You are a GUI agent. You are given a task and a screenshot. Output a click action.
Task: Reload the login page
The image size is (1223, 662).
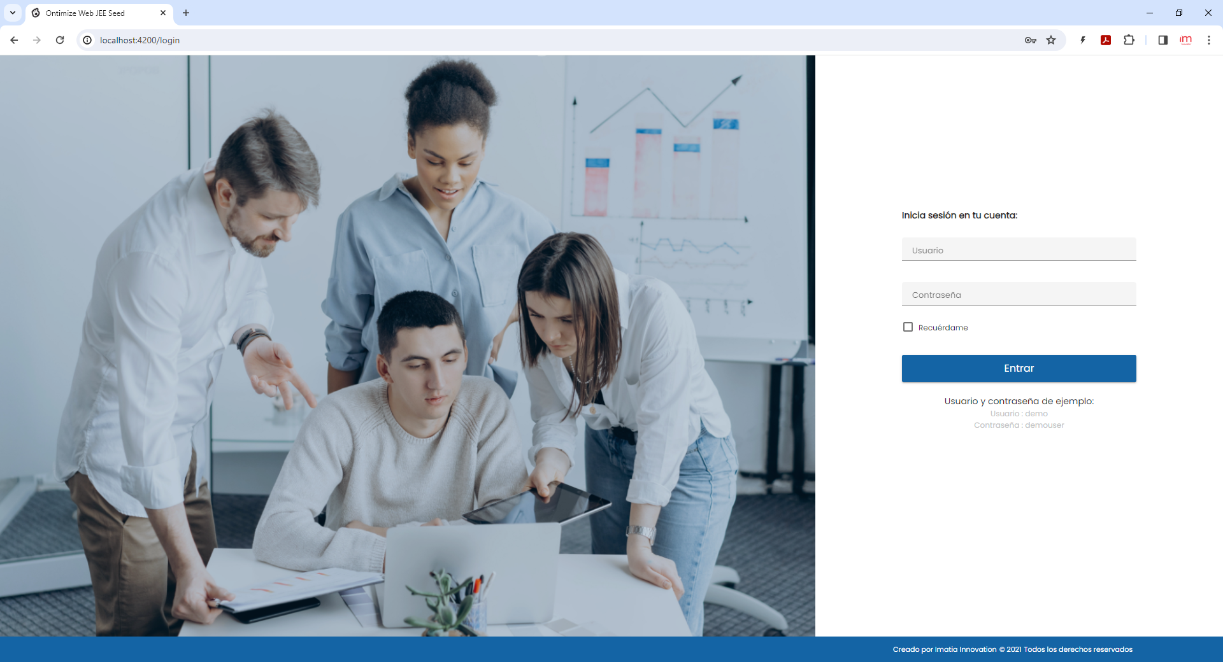(x=60, y=40)
